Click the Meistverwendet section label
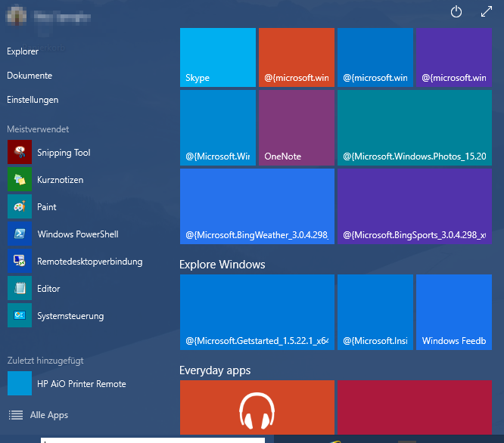The width and height of the screenshot is (504, 443). 38,129
